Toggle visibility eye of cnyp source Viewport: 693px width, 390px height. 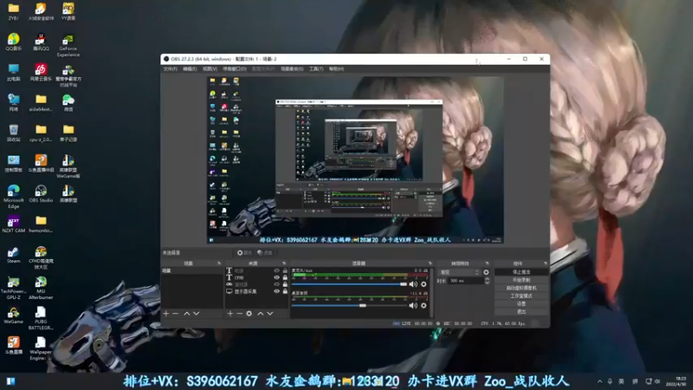pyautogui.click(x=276, y=277)
